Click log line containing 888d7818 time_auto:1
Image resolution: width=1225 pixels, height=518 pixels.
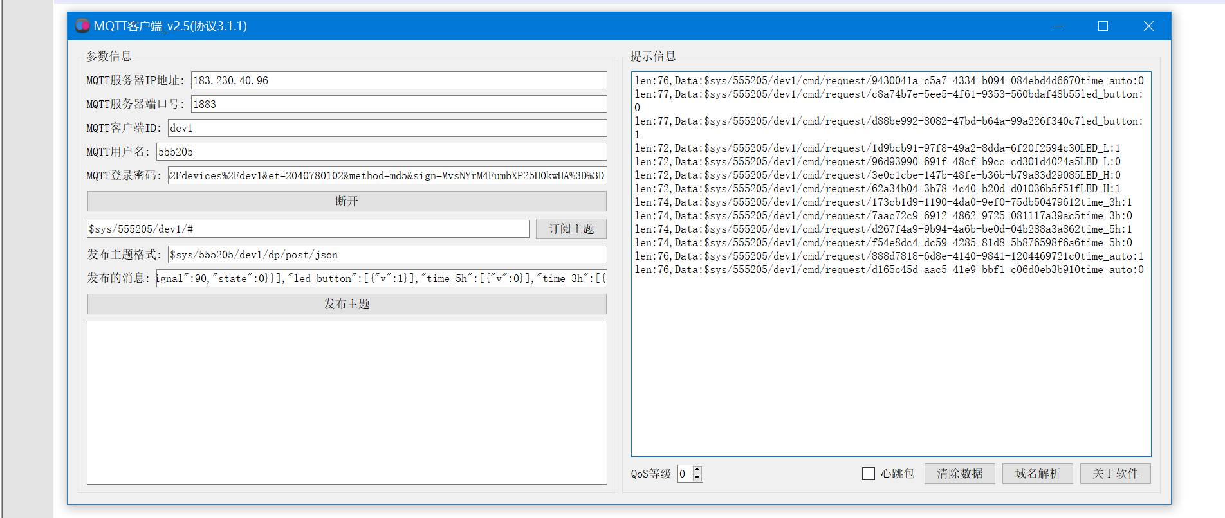[889, 256]
